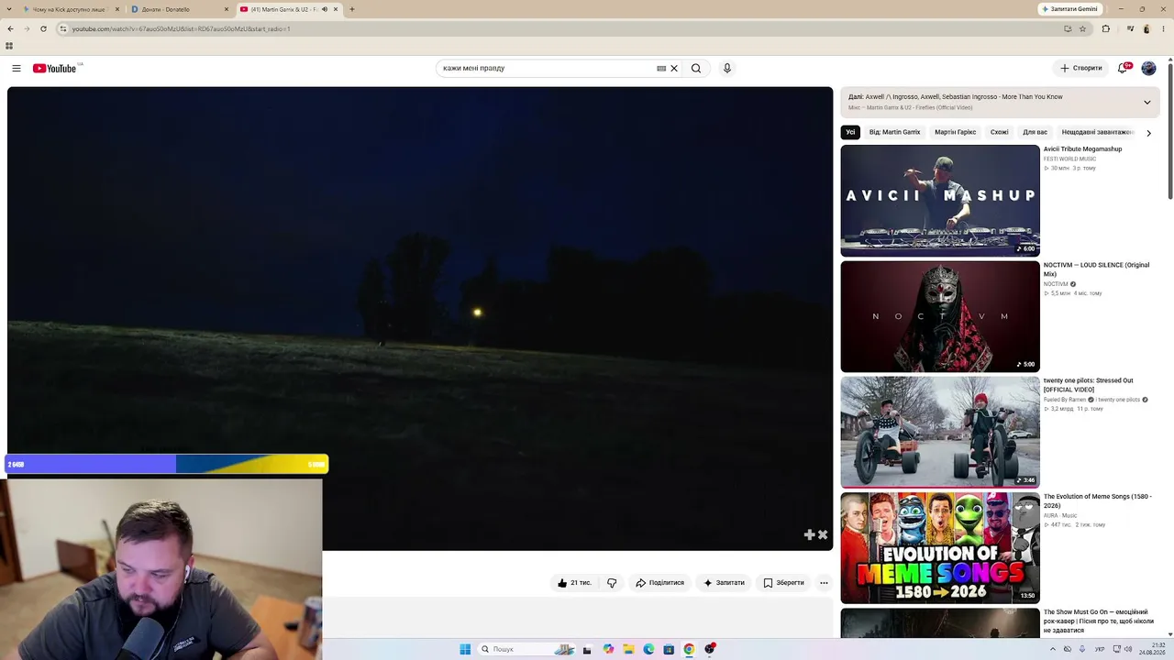Open the YouTube guide hamburger menu
Viewport: 1174px width, 660px height.
pos(17,68)
